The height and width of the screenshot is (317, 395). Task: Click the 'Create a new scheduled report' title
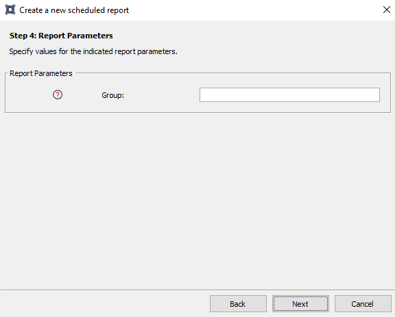click(74, 10)
